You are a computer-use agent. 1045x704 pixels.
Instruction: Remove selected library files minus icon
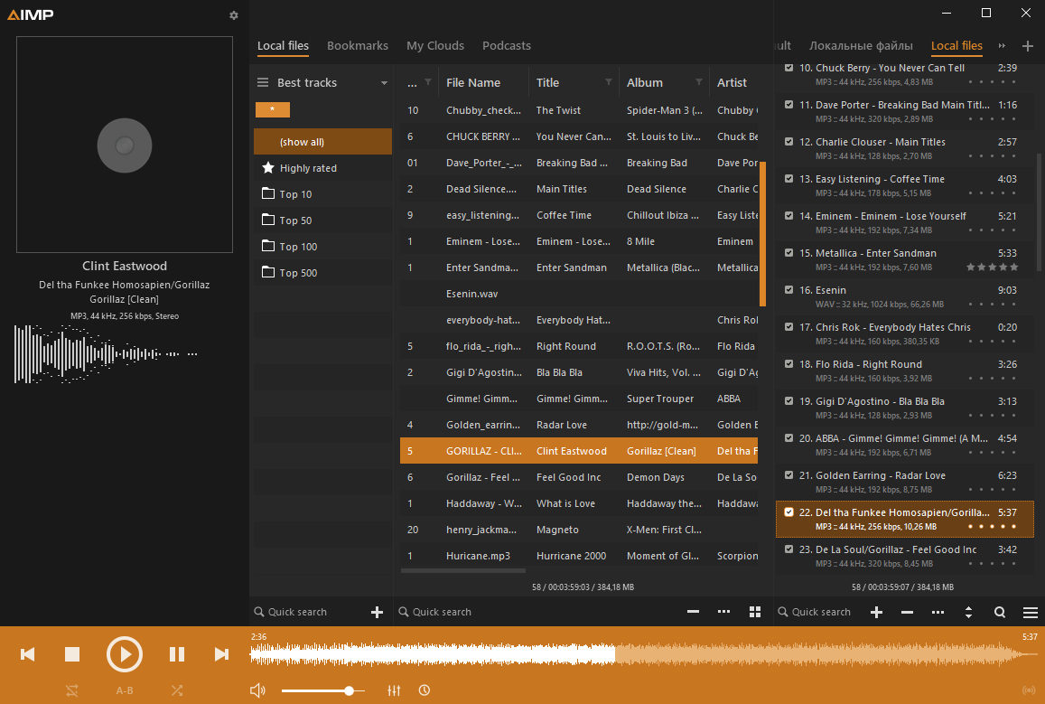pyautogui.click(x=693, y=611)
